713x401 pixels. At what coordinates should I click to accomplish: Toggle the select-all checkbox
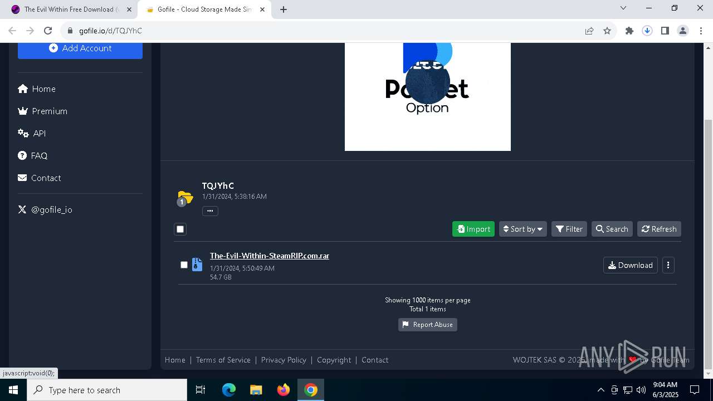(180, 229)
